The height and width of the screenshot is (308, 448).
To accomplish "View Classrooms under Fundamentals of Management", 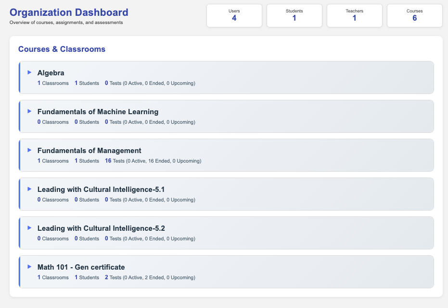I will (x=53, y=161).
